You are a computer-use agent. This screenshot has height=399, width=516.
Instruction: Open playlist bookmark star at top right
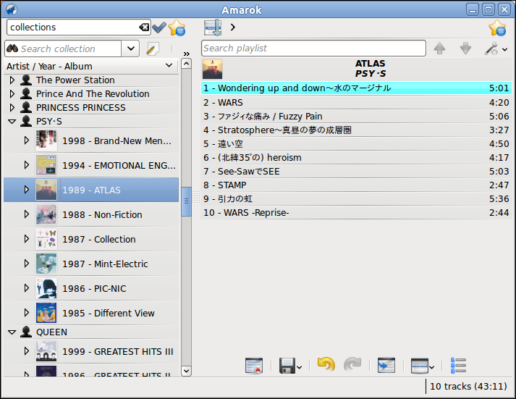497,28
